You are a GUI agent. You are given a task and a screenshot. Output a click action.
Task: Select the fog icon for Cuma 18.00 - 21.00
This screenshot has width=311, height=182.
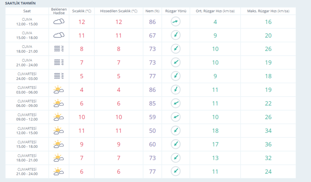click(x=59, y=49)
